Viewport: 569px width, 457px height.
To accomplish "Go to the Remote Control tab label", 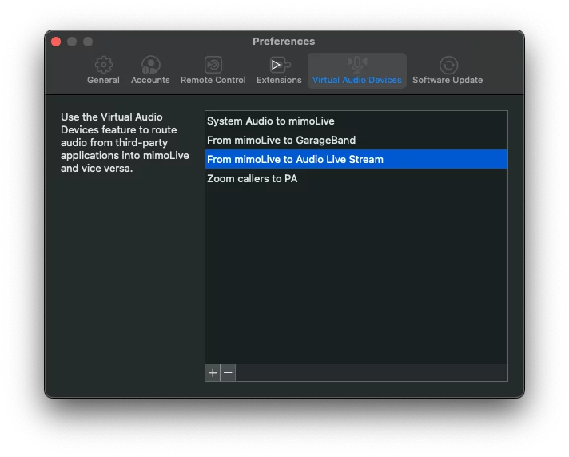I will (213, 80).
